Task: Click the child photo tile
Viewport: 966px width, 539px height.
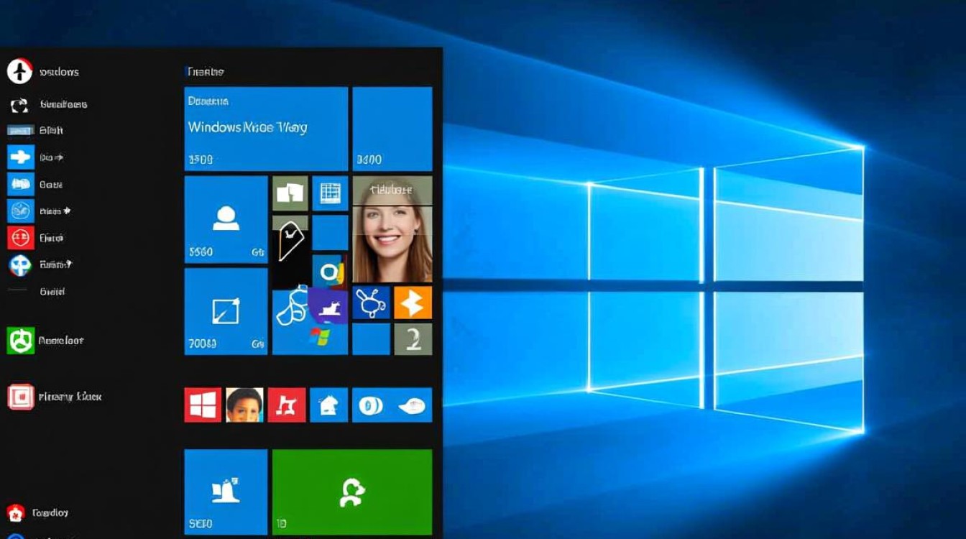Action: coord(244,405)
